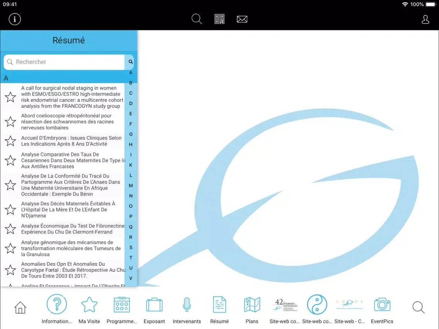This screenshot has width=439, height=329.
Task: Jump to letter H in index
Action: click(x=131, y=145)
